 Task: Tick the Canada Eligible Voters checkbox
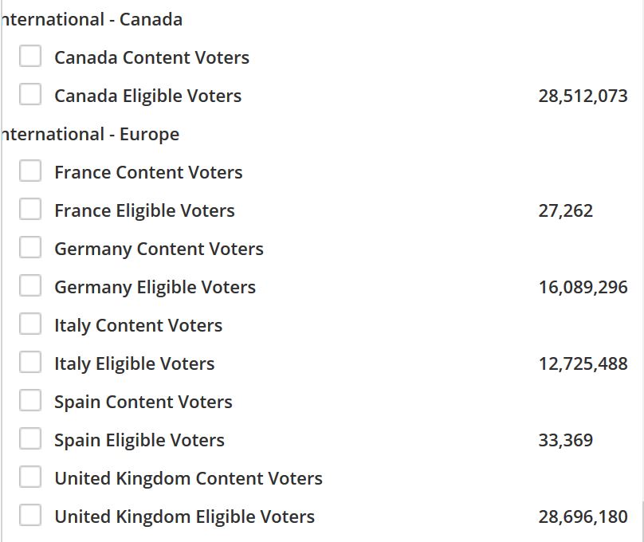coord(30,94)
